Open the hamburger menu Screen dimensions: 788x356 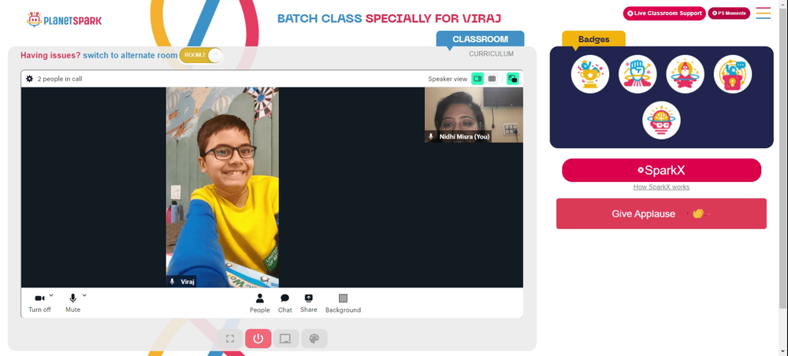click(764, 13)
